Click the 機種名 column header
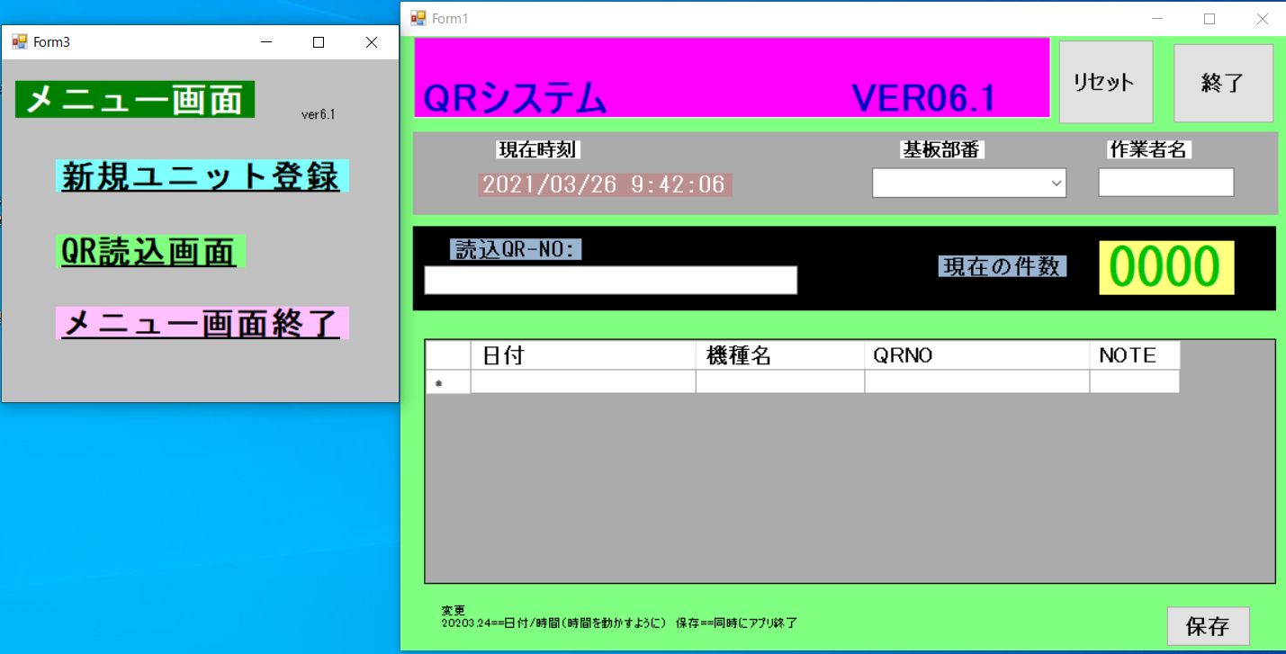1286x654 pixels. click(779, 354)
